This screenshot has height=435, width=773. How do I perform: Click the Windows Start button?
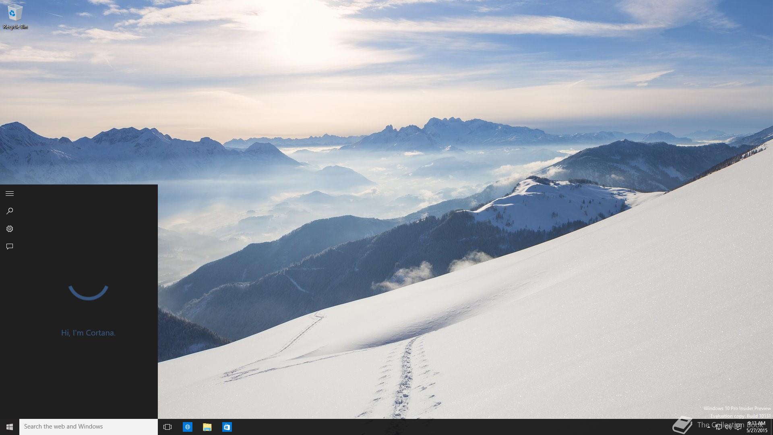click(10, 427)
